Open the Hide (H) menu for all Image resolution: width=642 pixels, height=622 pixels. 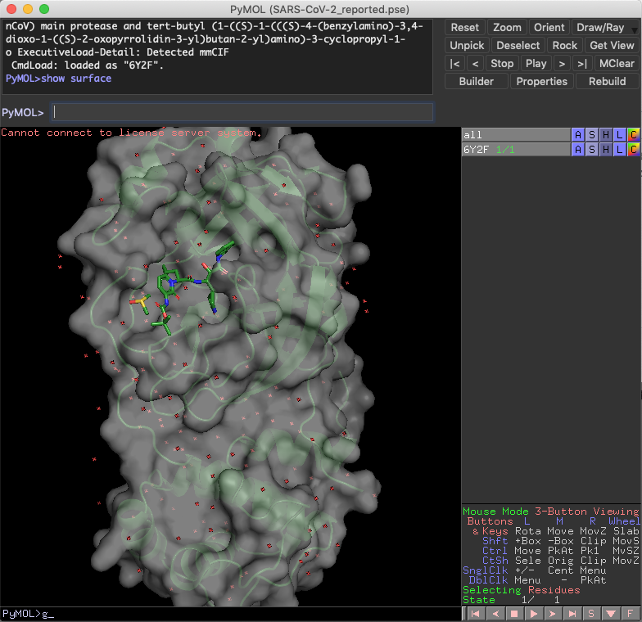[606, 134]
